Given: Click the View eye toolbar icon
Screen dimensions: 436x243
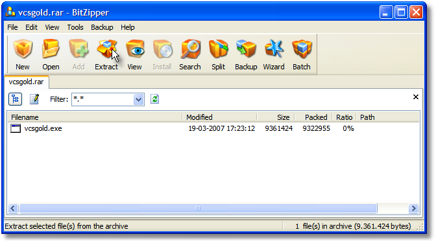Looking at the screenshot, I should tap(135, 49).
